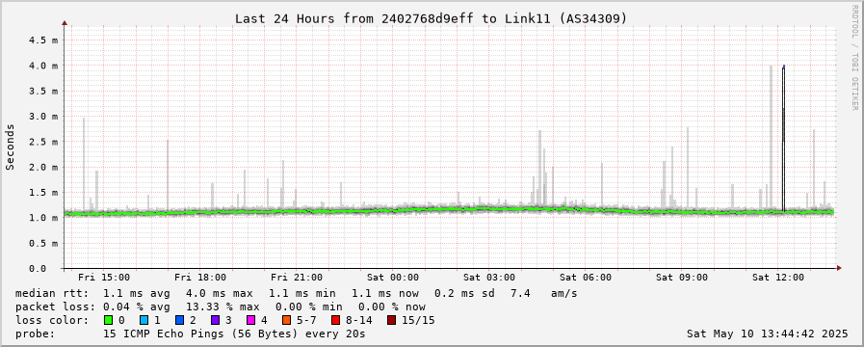Click the Sat 12:00 time axis label

tap(778, 278)
